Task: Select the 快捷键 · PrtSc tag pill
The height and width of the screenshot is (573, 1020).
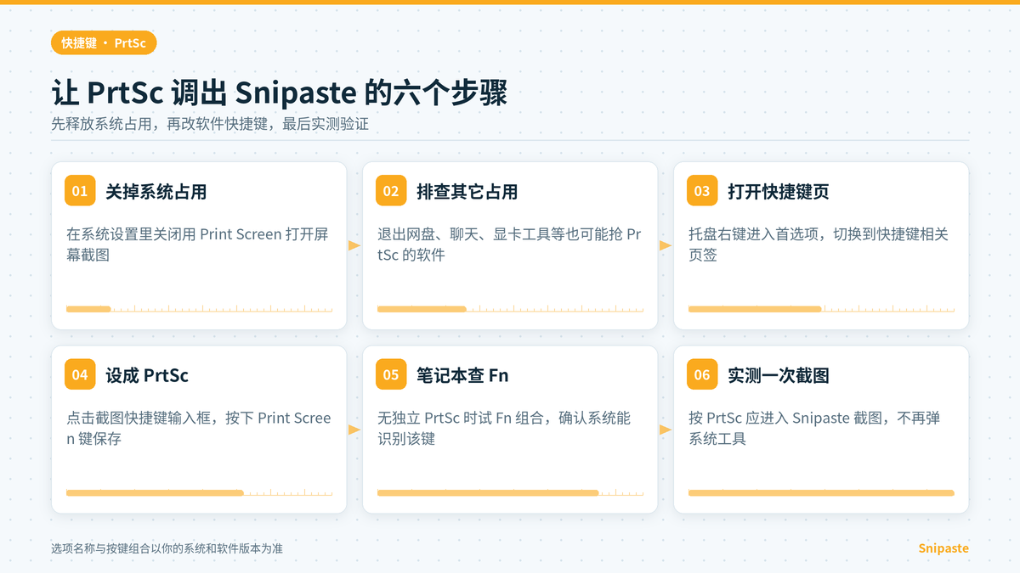Action: [104, 42]
